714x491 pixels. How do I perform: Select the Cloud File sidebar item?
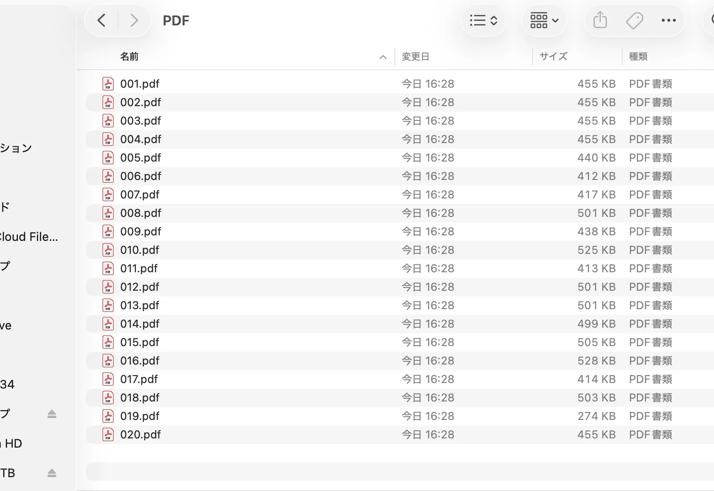pos(29,237)
